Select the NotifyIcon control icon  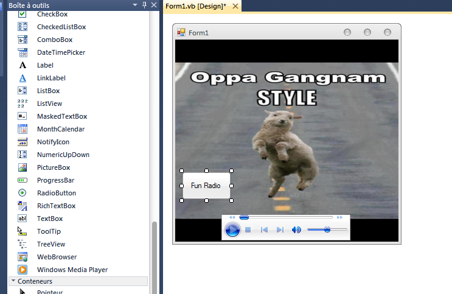[x=22, y=142]
